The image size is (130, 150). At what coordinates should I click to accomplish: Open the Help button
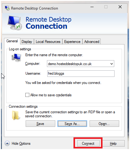point(113,143)
